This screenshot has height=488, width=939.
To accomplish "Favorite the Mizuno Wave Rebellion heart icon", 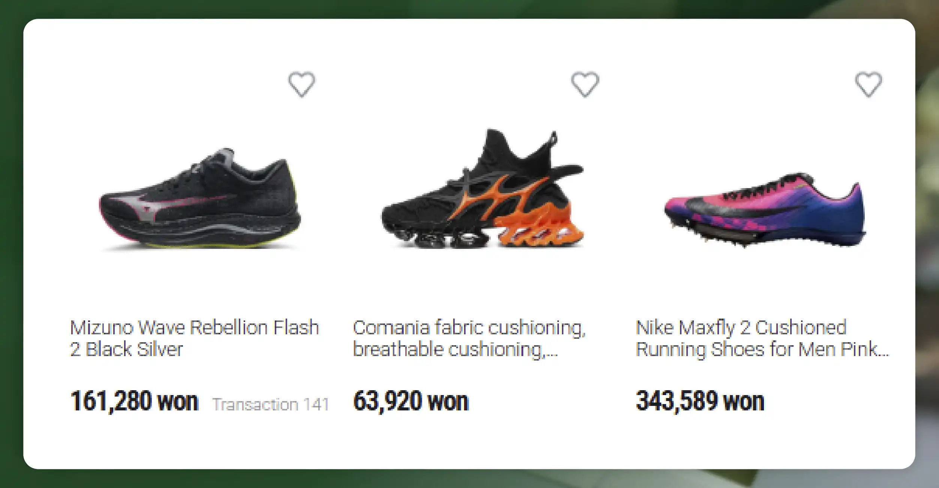I will pyautogui.click(x=301, y=84).
